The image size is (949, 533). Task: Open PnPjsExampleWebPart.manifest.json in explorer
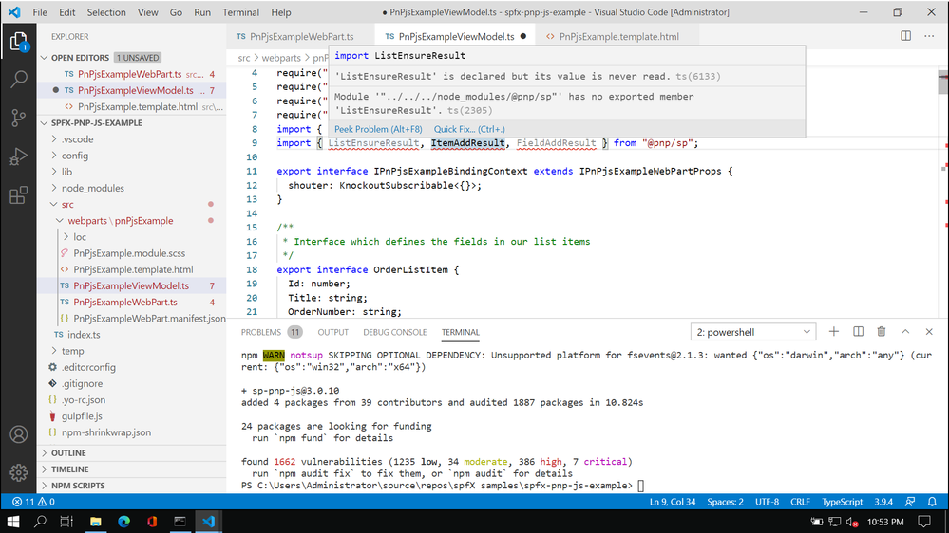149,319
